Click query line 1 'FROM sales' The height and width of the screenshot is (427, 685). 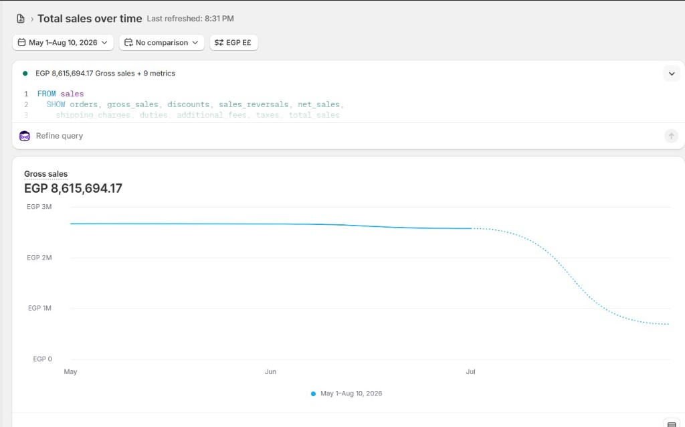tap(60, 94)
